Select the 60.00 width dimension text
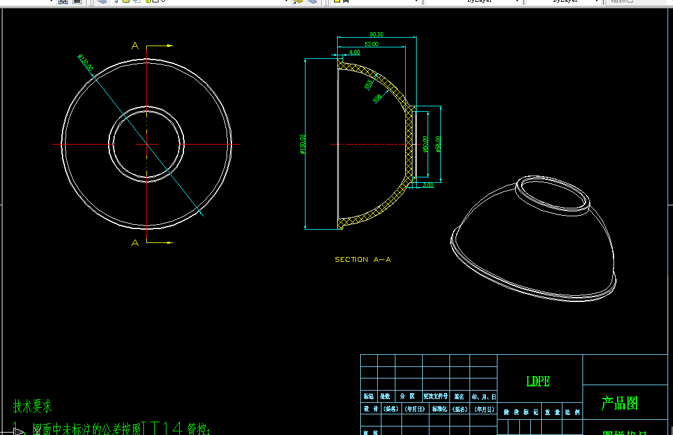Screen dimensions: 673x435 pyautogui.click(x=377, y=35)
